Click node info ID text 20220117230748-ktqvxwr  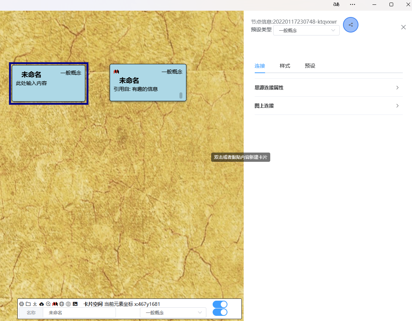click(x=305, y=22)
